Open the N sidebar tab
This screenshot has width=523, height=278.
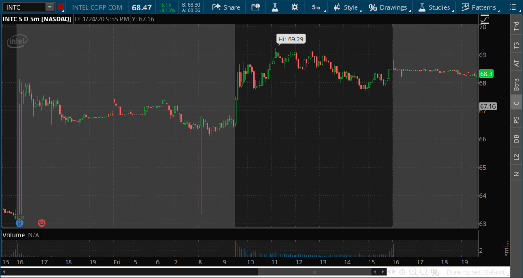pyautogui.click(x=516, y=174)
